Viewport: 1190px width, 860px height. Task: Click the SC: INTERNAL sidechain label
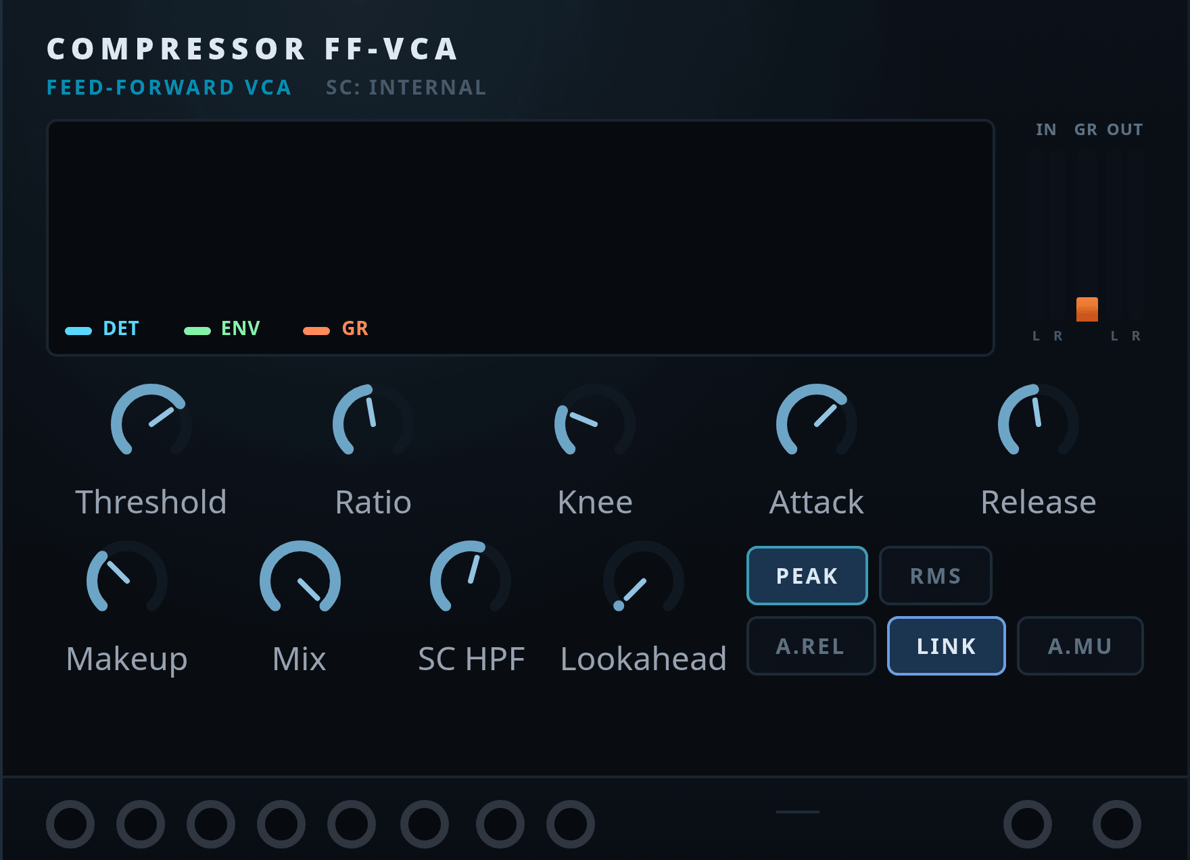pyautogui.click(x=406, y=88)
